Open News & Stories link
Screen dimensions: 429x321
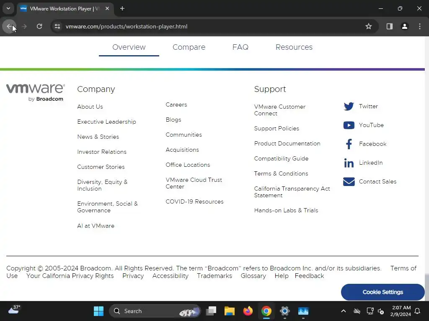98,137
